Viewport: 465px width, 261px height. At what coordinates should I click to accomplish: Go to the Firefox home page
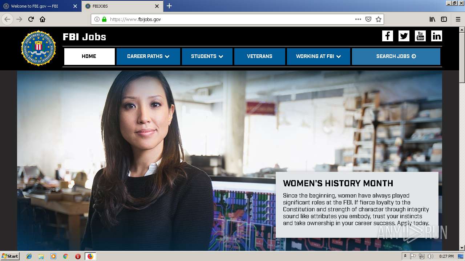(x=43, y=19)
